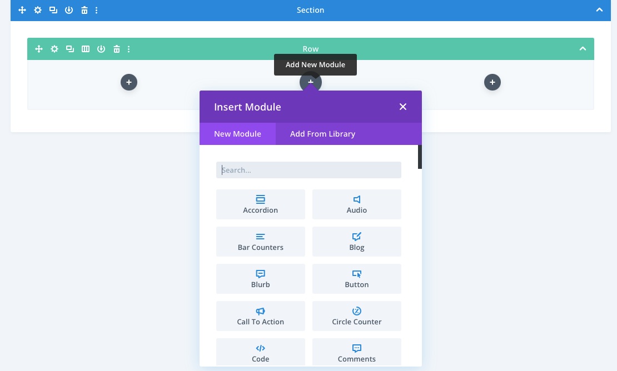This screenshot has width=617, height=371.
Task: Change the Row column structure
Action: [x=85, y=48]
